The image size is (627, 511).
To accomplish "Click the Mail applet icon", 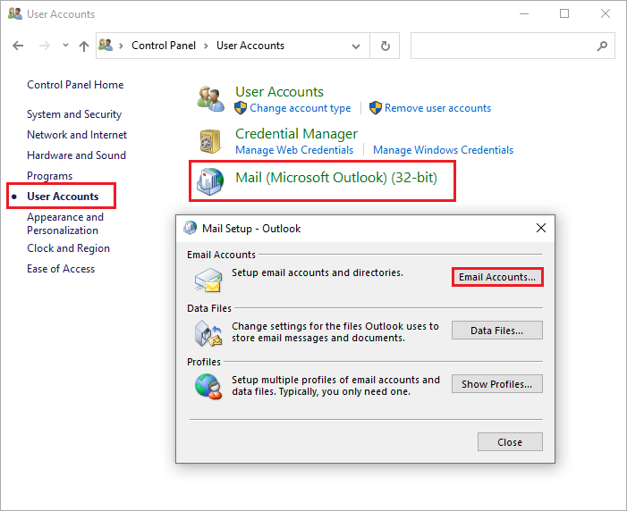I will point(210,181).
